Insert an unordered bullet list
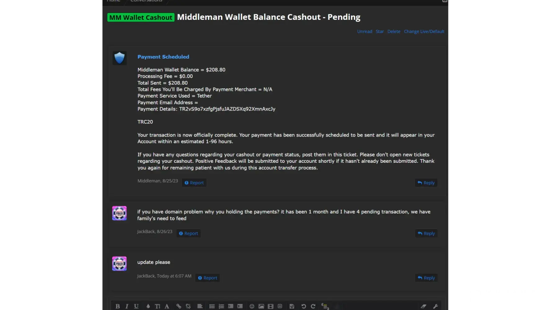Viewport: 551px width, 310px height. pos(212,306)
